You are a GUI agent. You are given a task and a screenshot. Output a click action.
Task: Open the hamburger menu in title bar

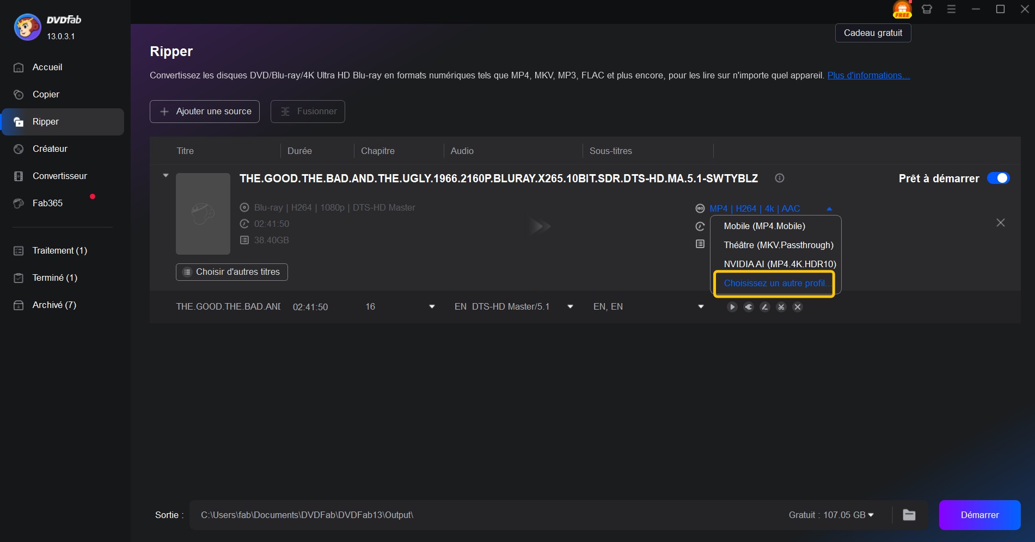click(x=951, y=9)
